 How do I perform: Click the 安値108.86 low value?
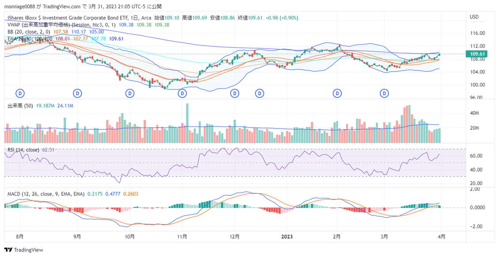[222, 18]
